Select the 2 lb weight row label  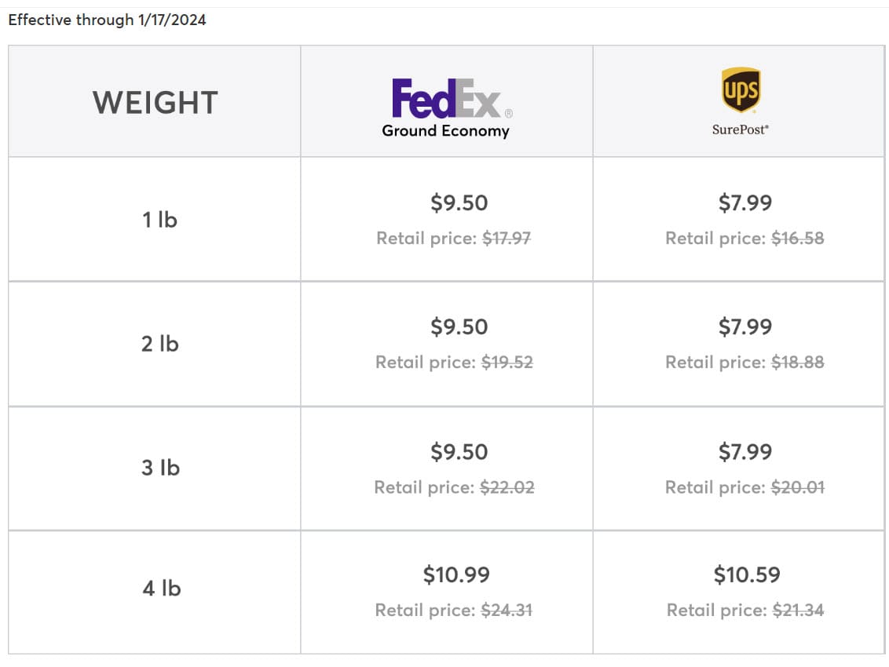pyautogui.click(x=159, y=344)
